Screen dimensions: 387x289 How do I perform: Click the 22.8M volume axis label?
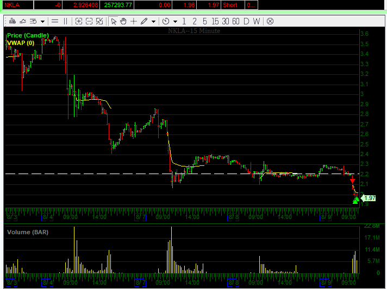[x=372, y=226]
